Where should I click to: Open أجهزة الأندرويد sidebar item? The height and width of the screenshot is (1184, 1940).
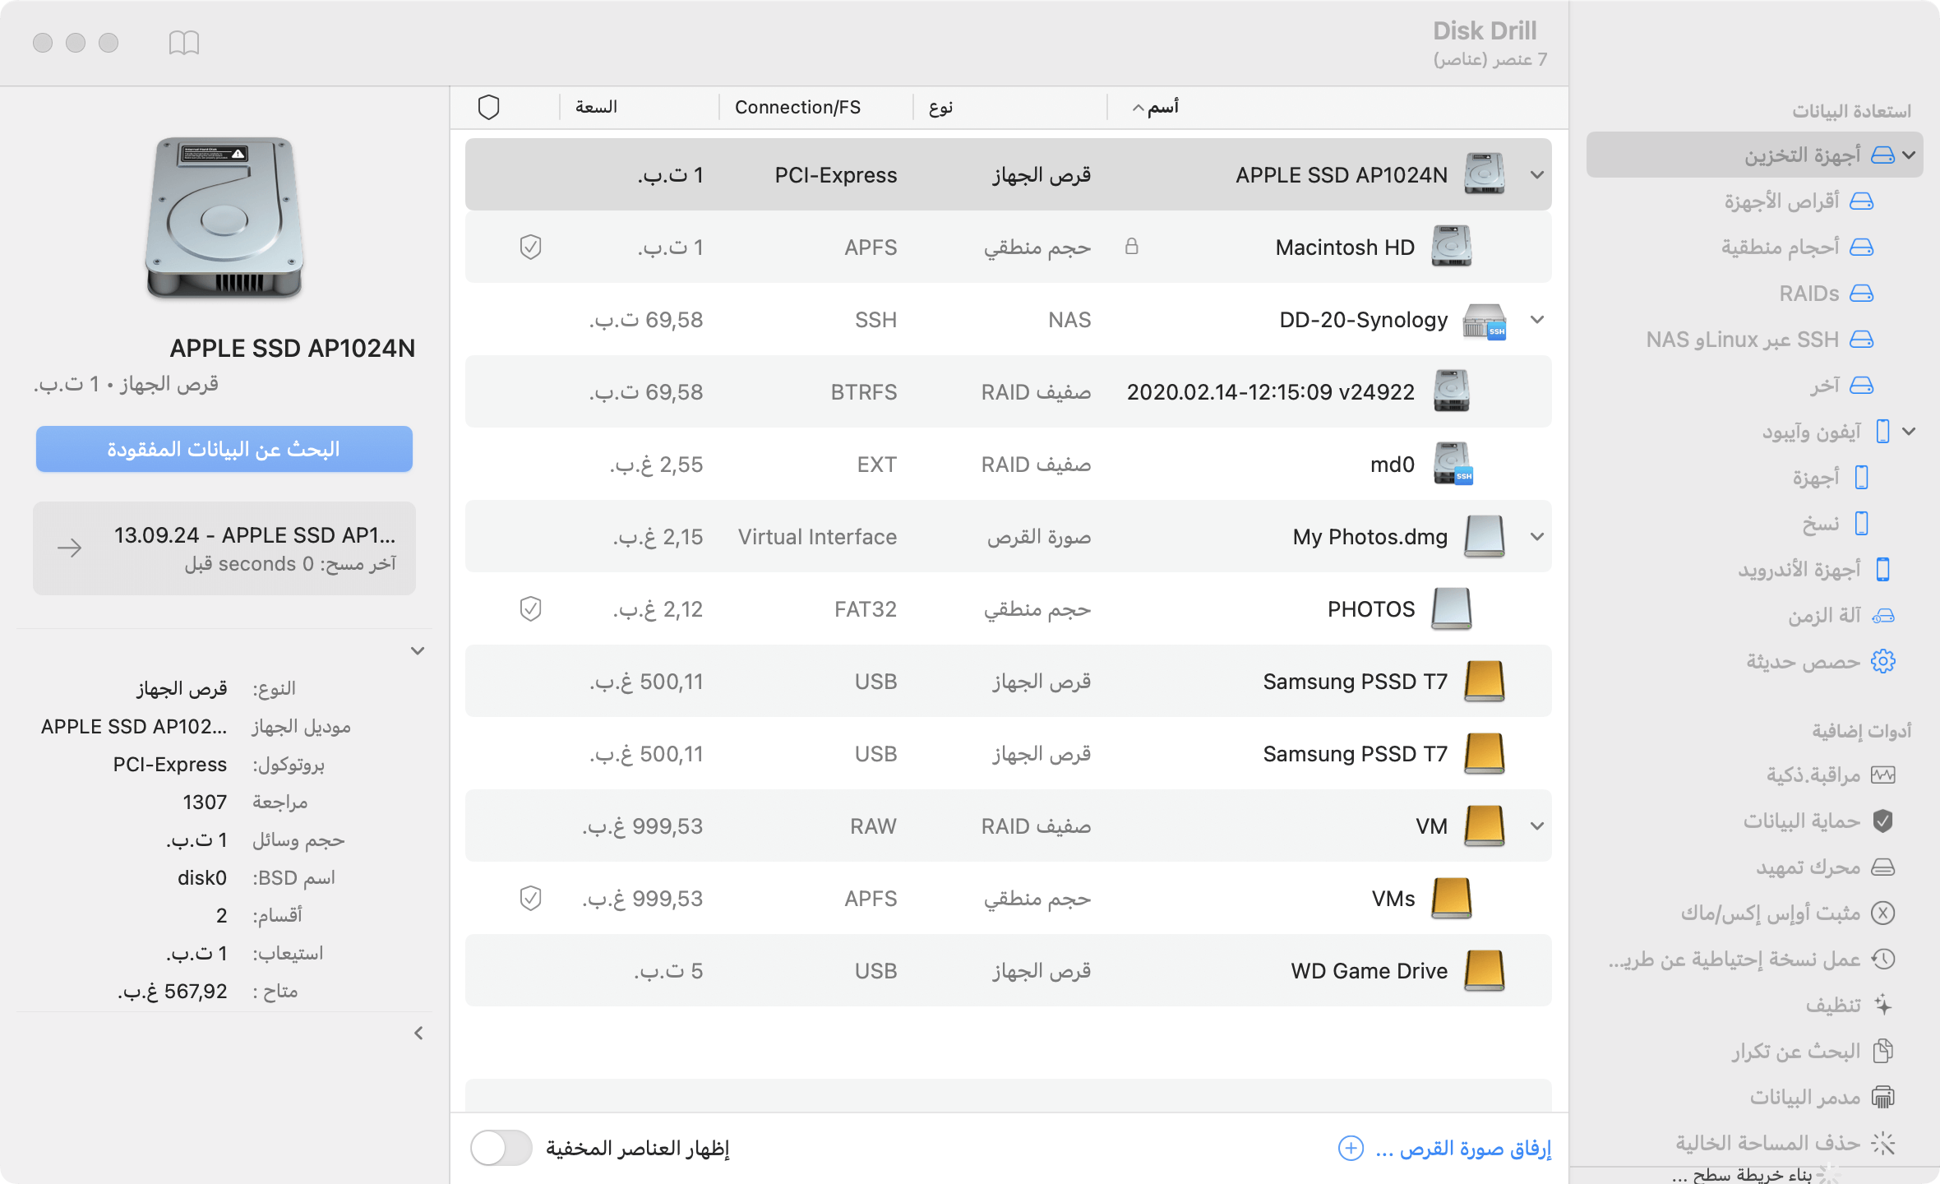(x=1815, y=569)
